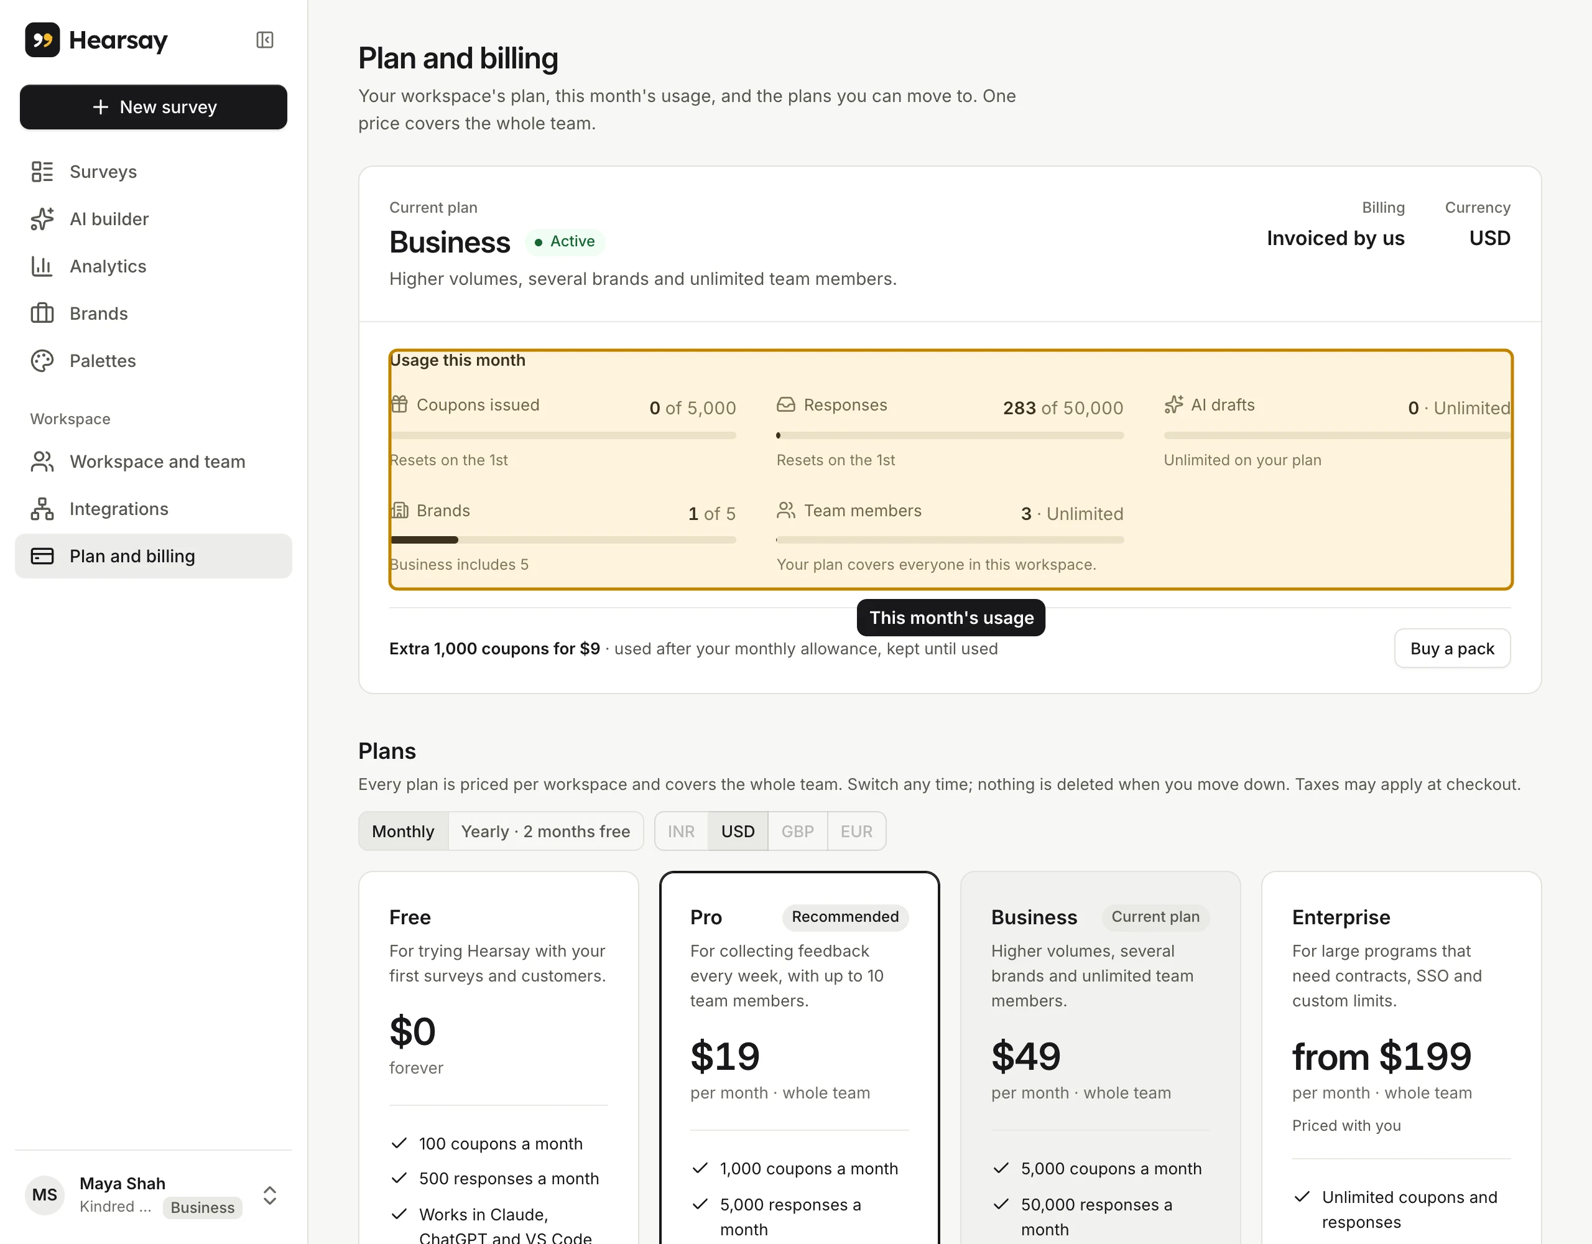
Task: Click checkmark beside 50,000 responses a month
Action: click(x=1001, y=1203)
